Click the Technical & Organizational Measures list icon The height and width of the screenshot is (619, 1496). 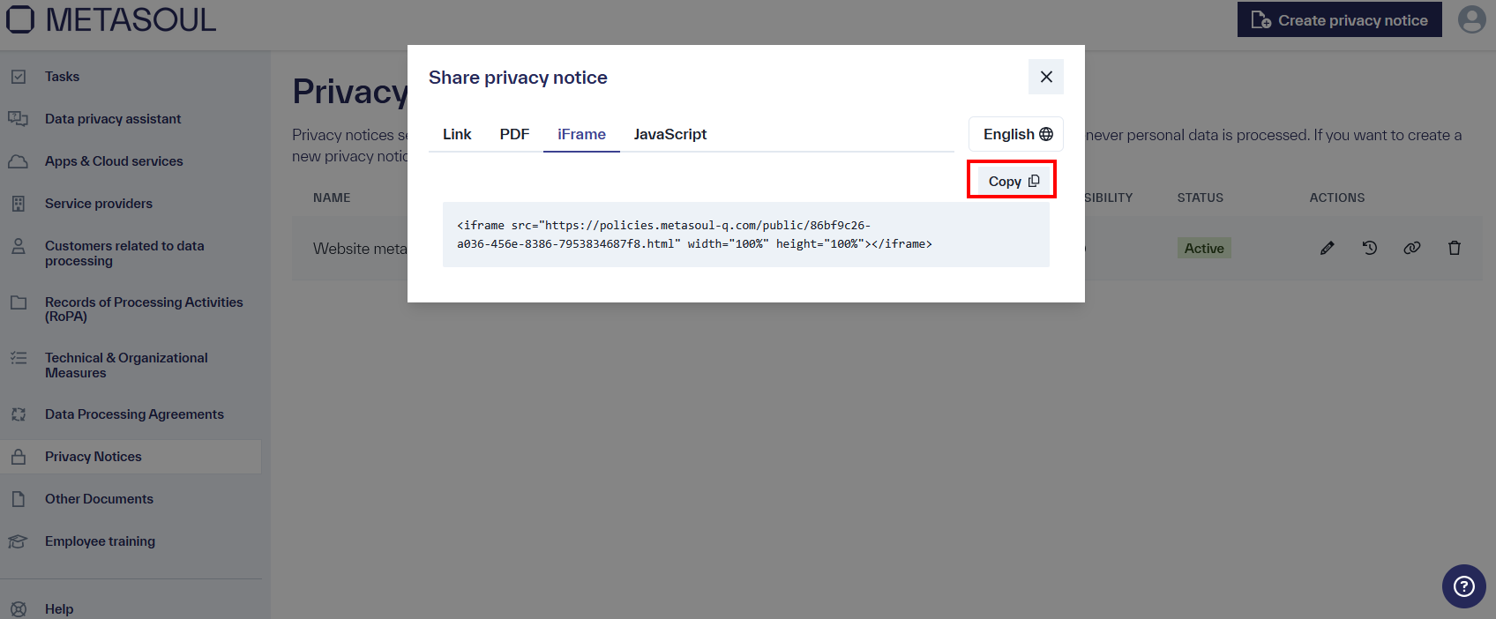click(19, 358)
